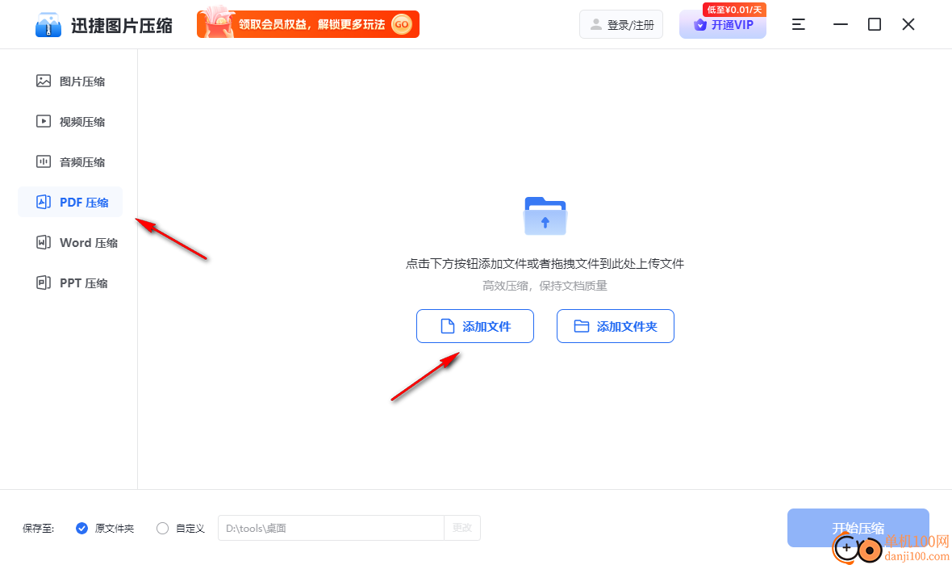Click the 高效压缩，保持文档质量 subtitle
The width and height of the screenshot is (952, 565).
tap(545, 286)
